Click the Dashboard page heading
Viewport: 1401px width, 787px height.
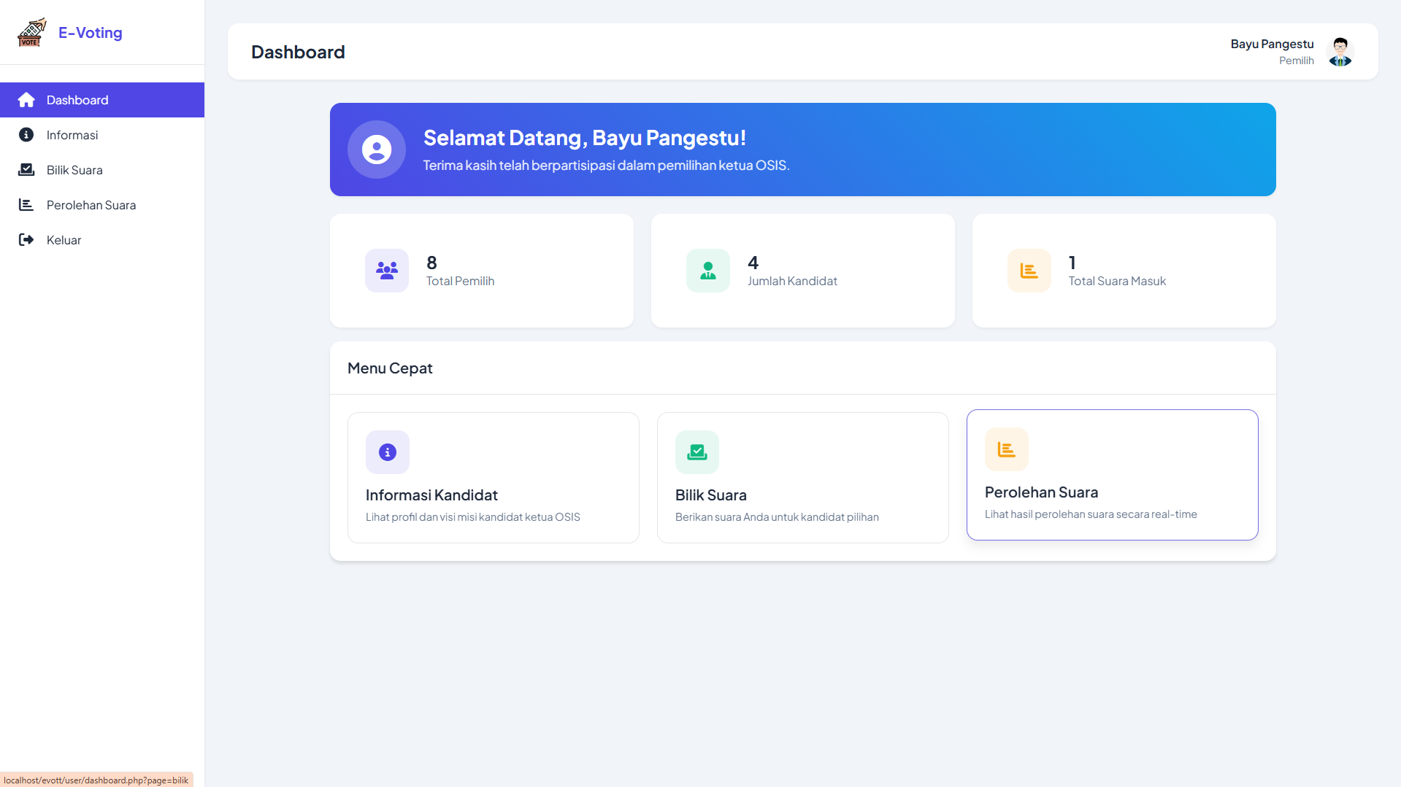pyautogui.click(x=298, y=52)
